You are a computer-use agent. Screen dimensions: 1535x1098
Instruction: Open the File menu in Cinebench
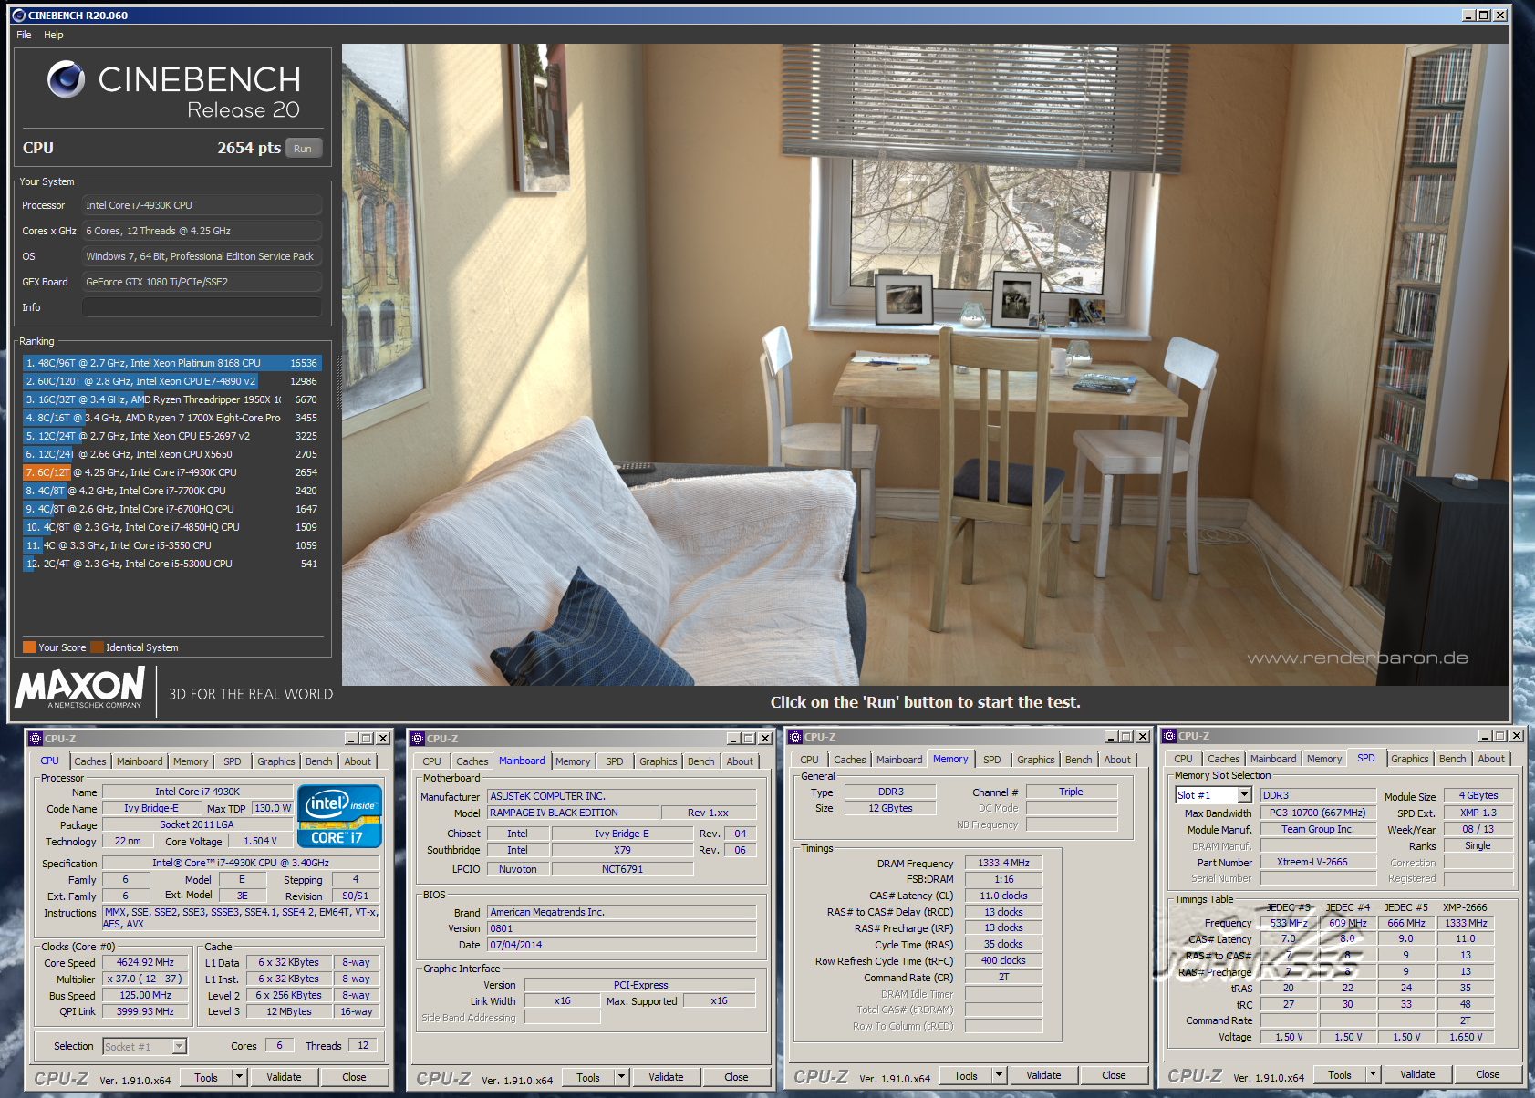(24, 35)
